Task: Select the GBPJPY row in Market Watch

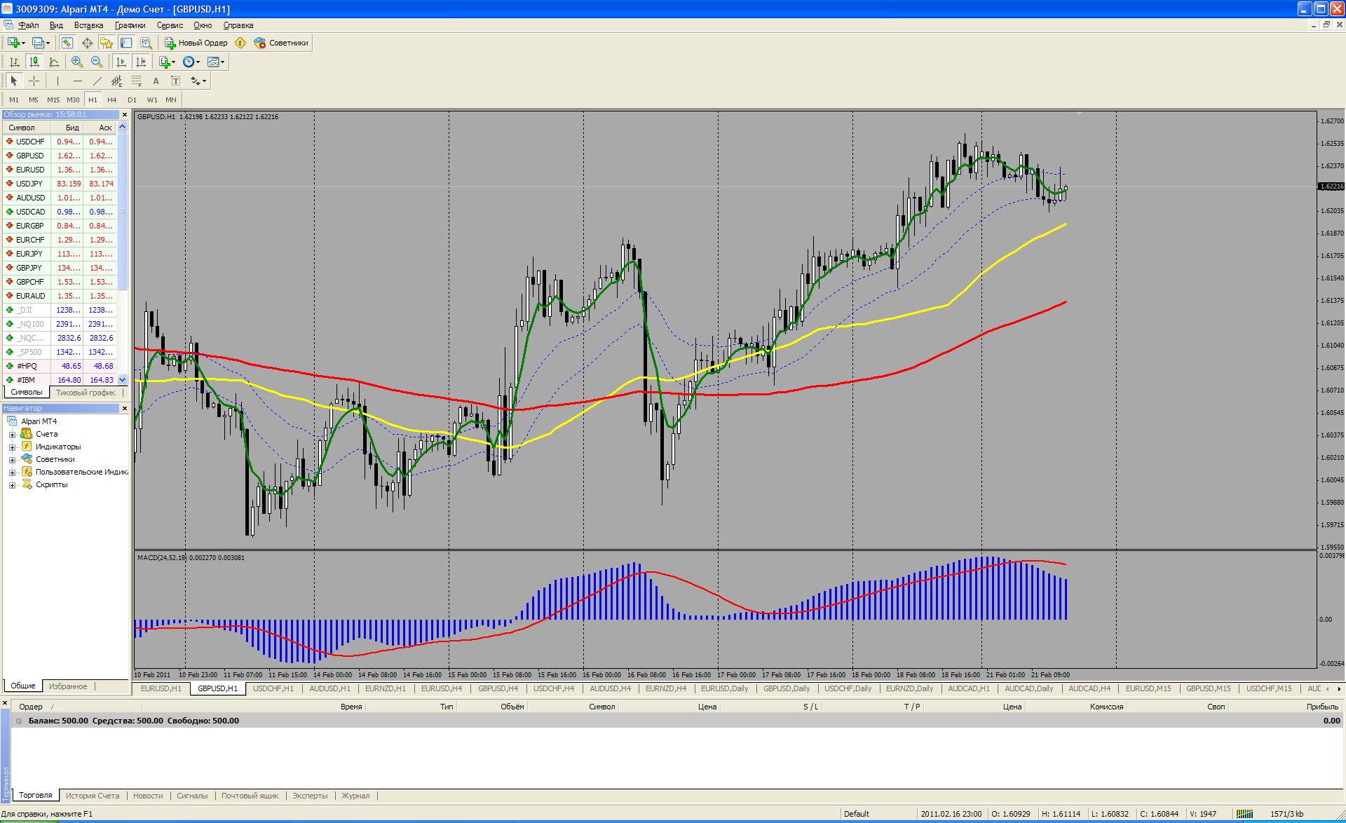Action: pos(30,268)
